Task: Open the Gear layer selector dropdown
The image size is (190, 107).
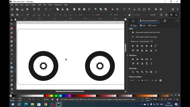Action: [x=47, y=99]
